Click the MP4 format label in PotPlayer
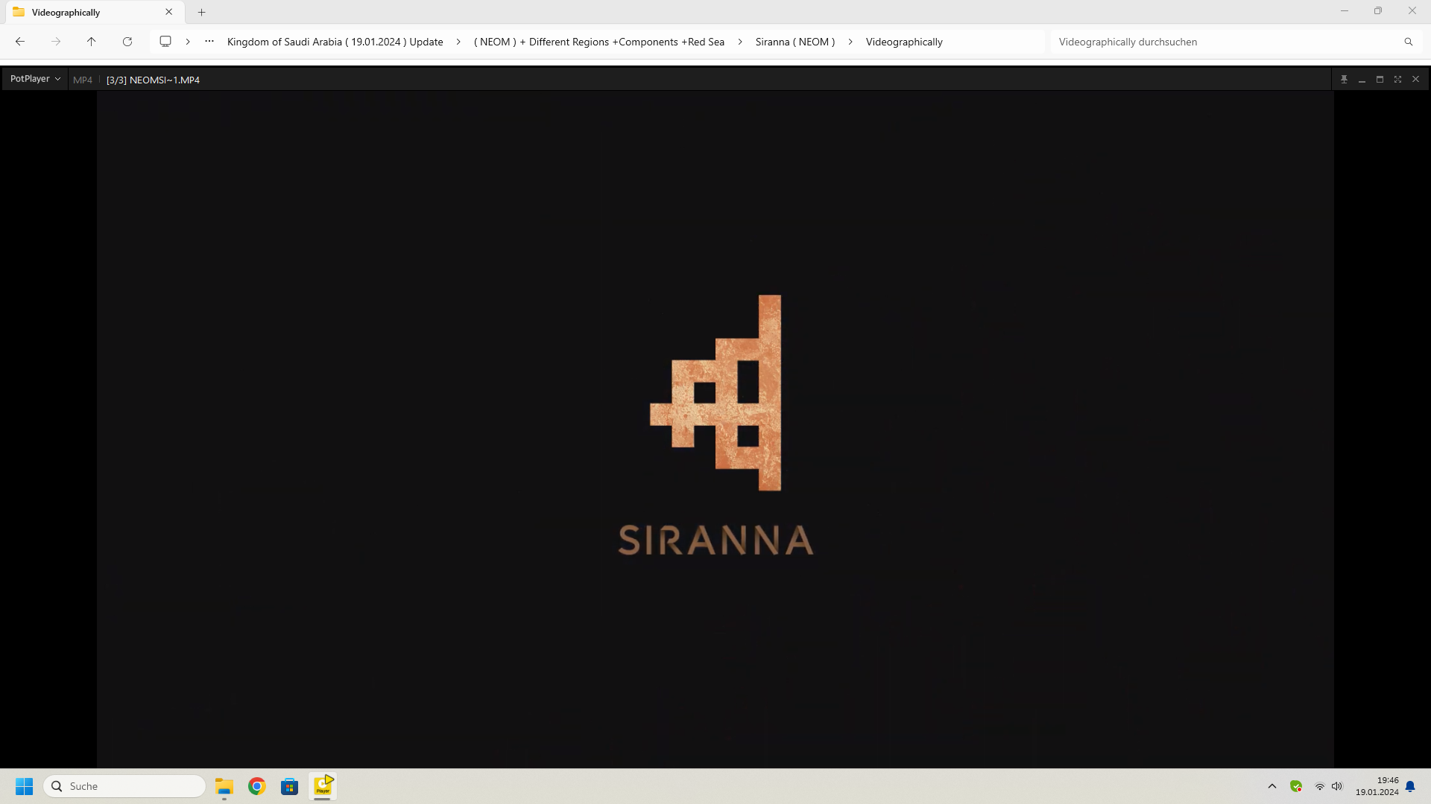 coord(83,80)
